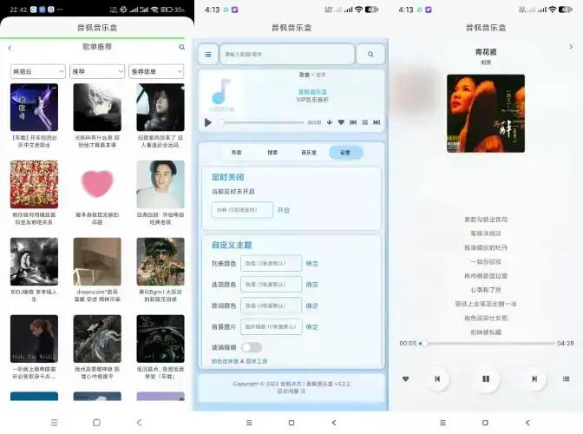The height and width of the screenshot is (434, 583).
Task: Confirm 列表颜色 with 确定
Action: 311,263
